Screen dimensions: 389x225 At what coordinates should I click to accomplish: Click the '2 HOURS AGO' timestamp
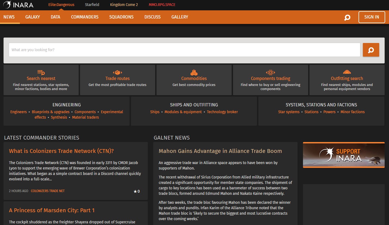pyautogui.click(x=19, y=191)
